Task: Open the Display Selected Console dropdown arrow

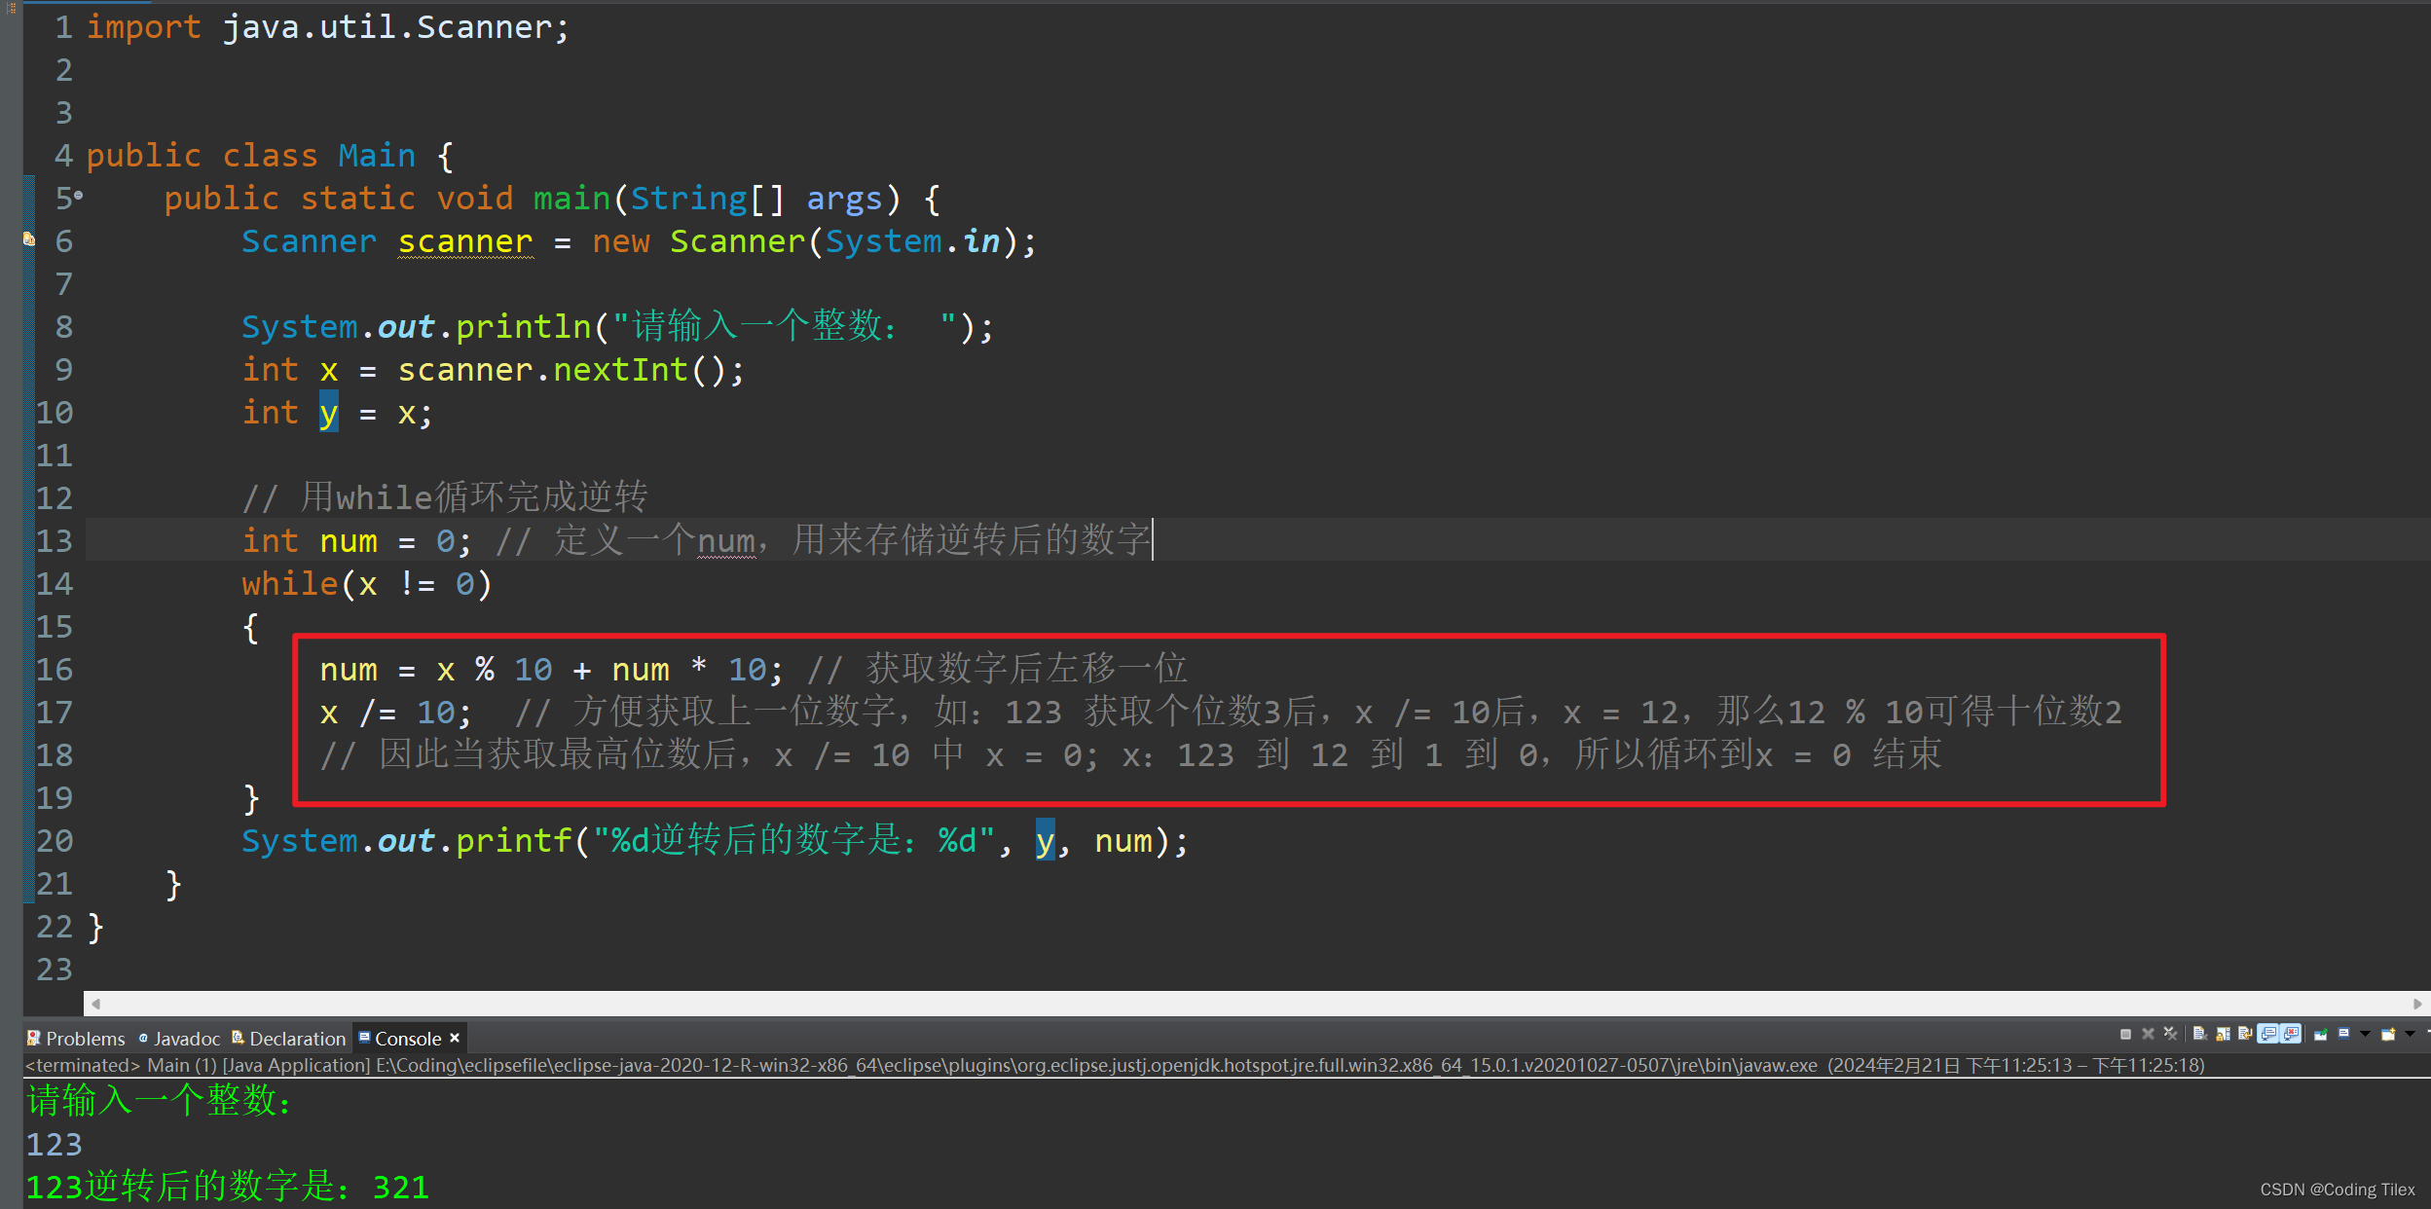Action: point(2365,1034)
